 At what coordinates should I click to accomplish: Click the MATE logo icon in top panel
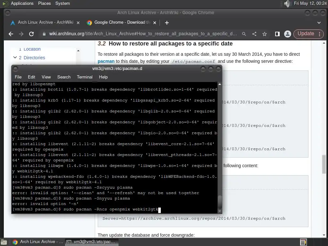pos(5,4)
